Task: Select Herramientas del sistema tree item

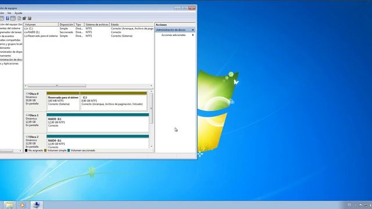Action: click(x=10, y=28)
